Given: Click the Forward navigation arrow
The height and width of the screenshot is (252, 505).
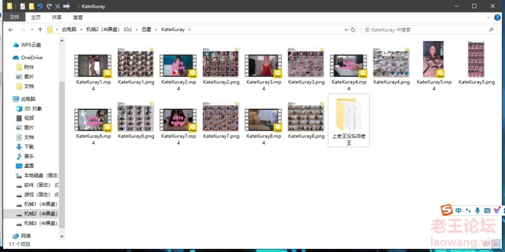Looking at the screenshot, I should [22, 30].
